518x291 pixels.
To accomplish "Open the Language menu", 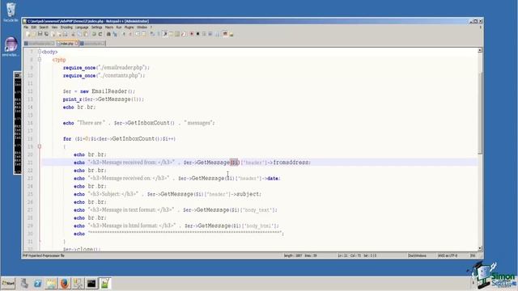I will 82,27.
